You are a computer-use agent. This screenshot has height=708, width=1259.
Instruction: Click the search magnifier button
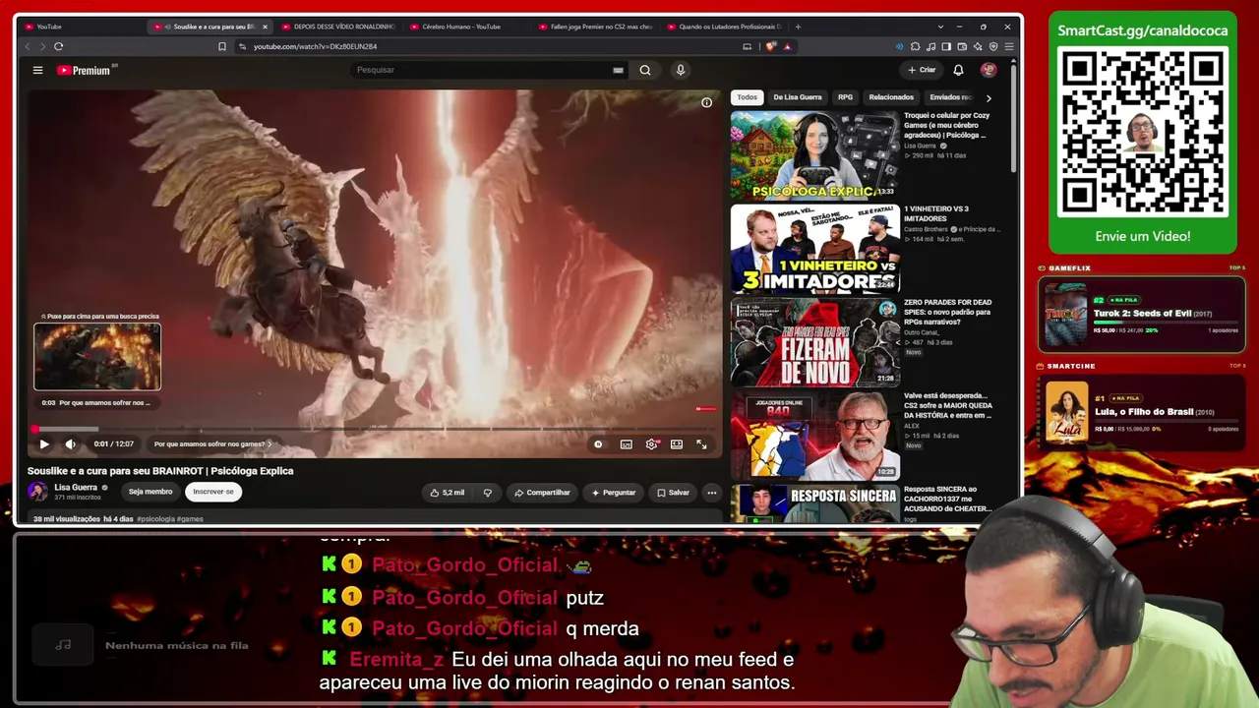pos(645,70)
